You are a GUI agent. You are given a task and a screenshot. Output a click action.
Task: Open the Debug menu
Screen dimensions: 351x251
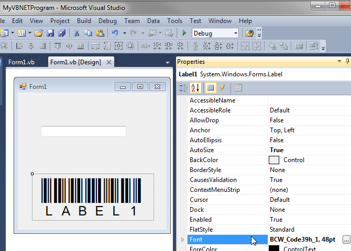coord(107,21)
